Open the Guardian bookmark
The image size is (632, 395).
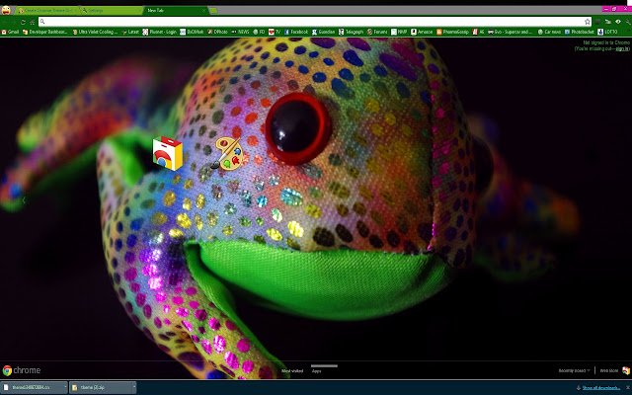323,32
